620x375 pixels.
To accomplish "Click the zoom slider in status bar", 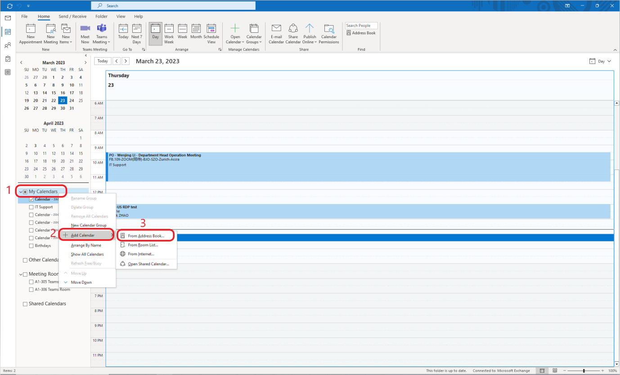I will [x=584, y=371].
